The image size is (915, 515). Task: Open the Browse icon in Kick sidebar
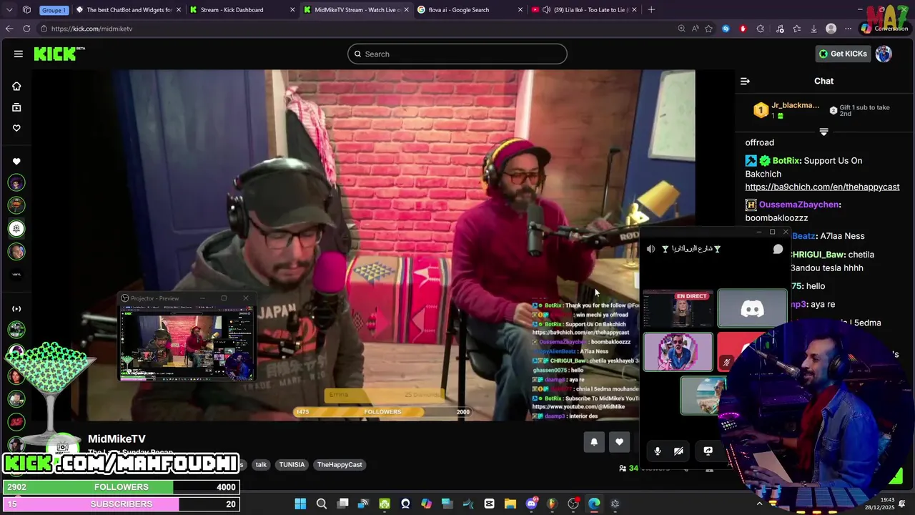pyautogui.click(x=16, y=107)
